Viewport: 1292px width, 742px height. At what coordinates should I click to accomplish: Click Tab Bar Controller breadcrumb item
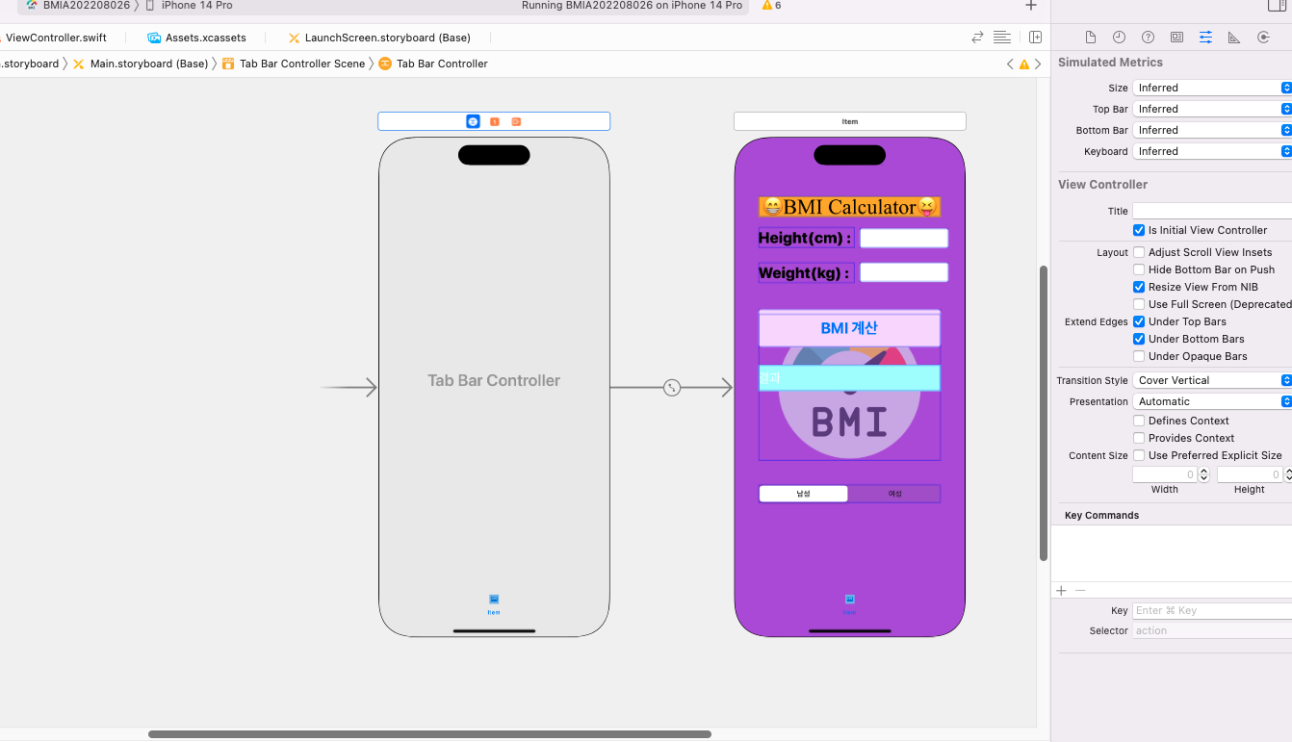[x=433, y=64]
